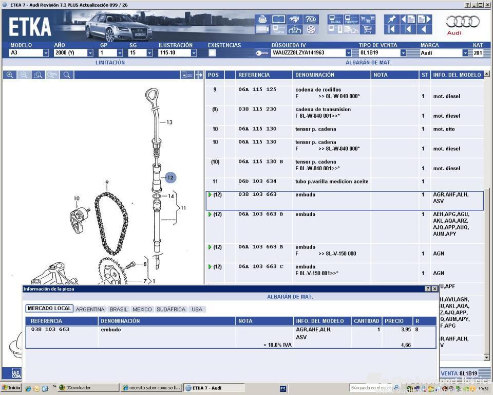
Task: Sort by the Referencia column header
Action: (x=264, y=75)
